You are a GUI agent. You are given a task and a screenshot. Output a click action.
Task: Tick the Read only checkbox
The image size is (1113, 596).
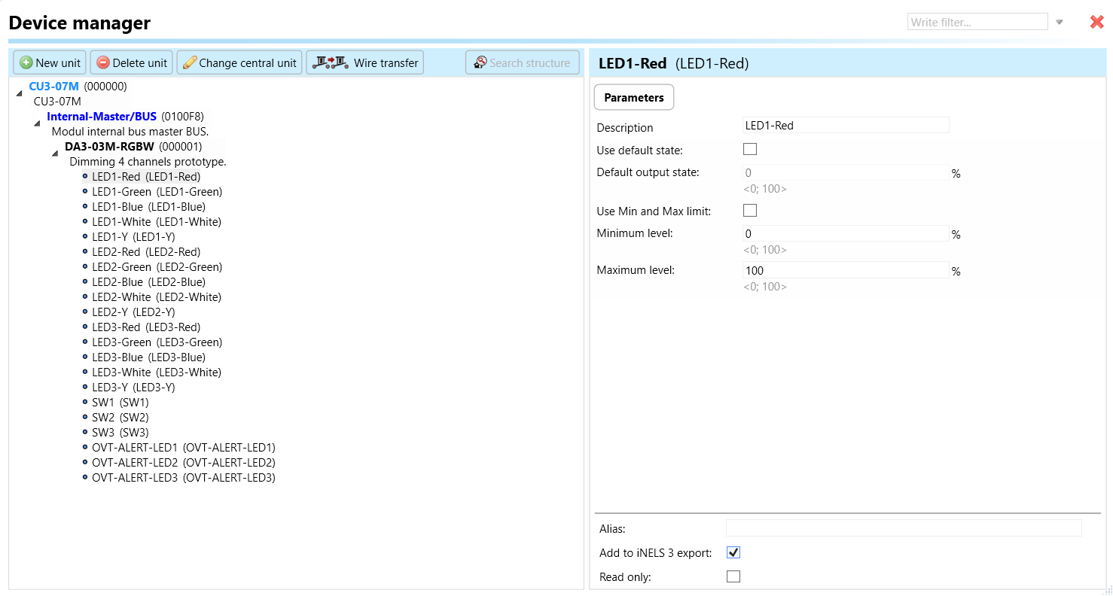click(x=733, y=576)
